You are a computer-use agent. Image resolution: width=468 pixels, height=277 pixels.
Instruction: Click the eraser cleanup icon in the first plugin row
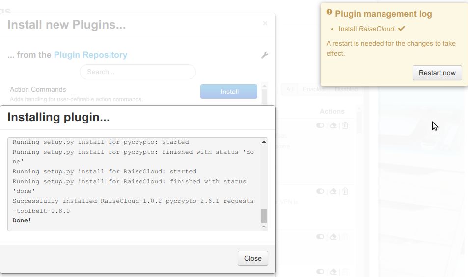[x=333, y=125]
